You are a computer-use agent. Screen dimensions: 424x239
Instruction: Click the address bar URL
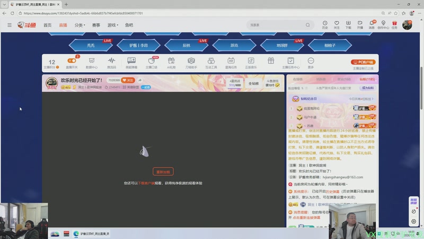[x=83, y=13]
